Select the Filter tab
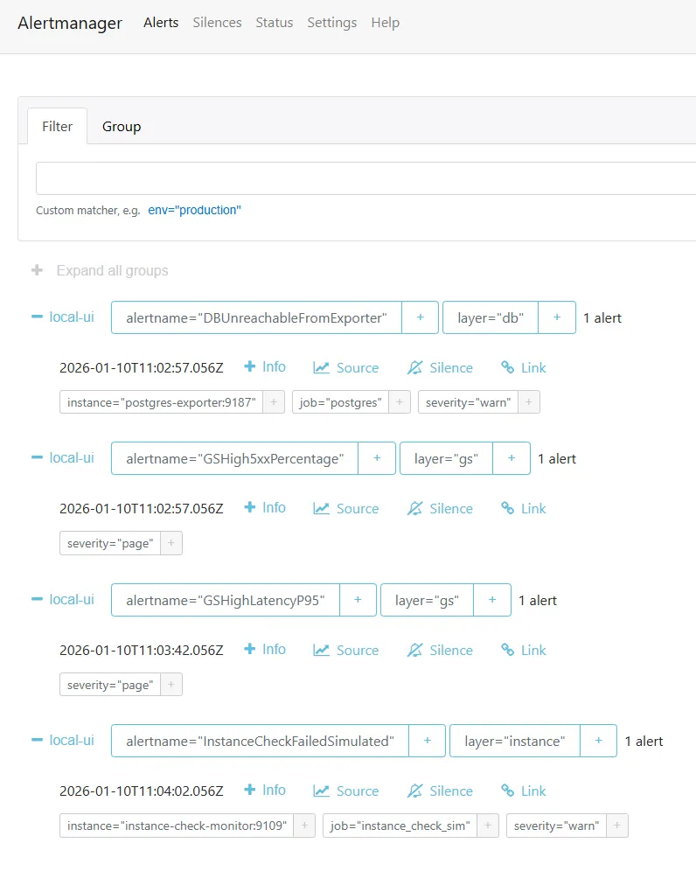 point(57,126)
